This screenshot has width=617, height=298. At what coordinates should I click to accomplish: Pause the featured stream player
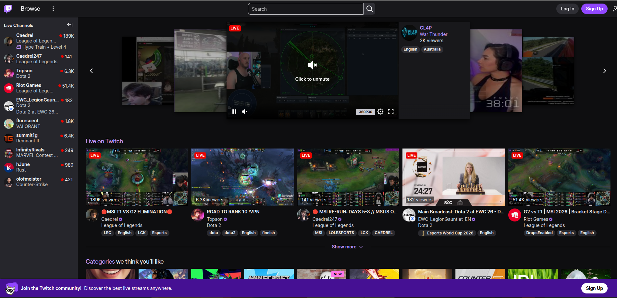234,112
